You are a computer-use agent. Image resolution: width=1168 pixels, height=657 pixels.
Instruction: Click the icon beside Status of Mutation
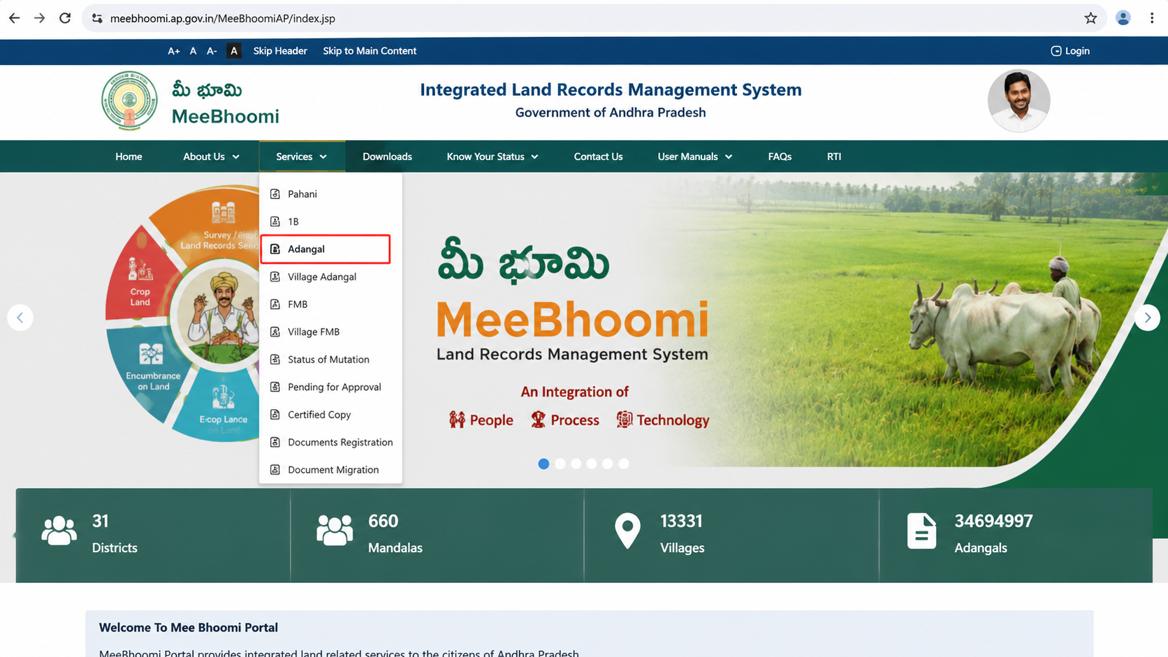point(275,360)
